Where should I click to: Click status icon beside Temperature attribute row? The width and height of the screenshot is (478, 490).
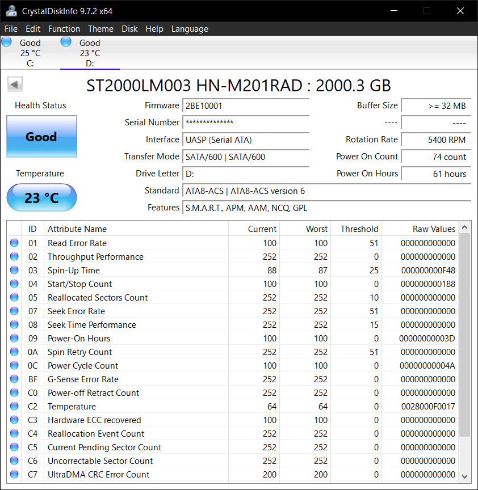[x=14, y=407]
